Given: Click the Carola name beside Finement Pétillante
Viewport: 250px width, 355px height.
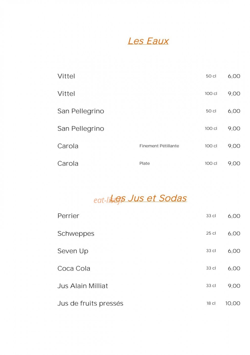Looking at the screenshot, I should (x=68, y=146).
